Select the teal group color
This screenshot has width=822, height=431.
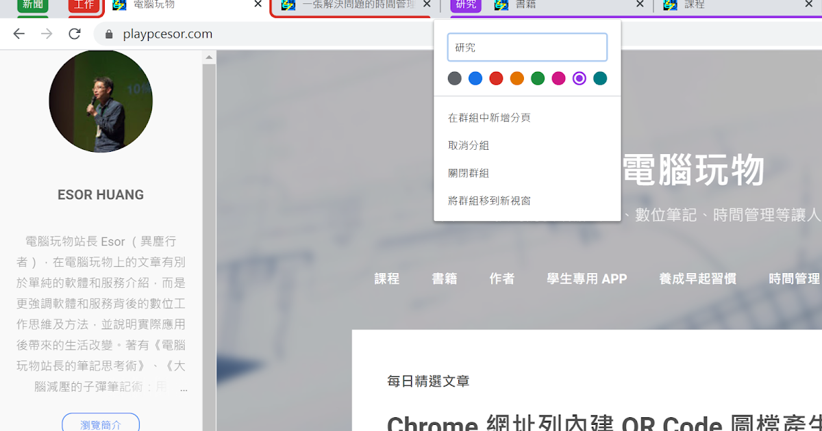(x=600, y=79)
